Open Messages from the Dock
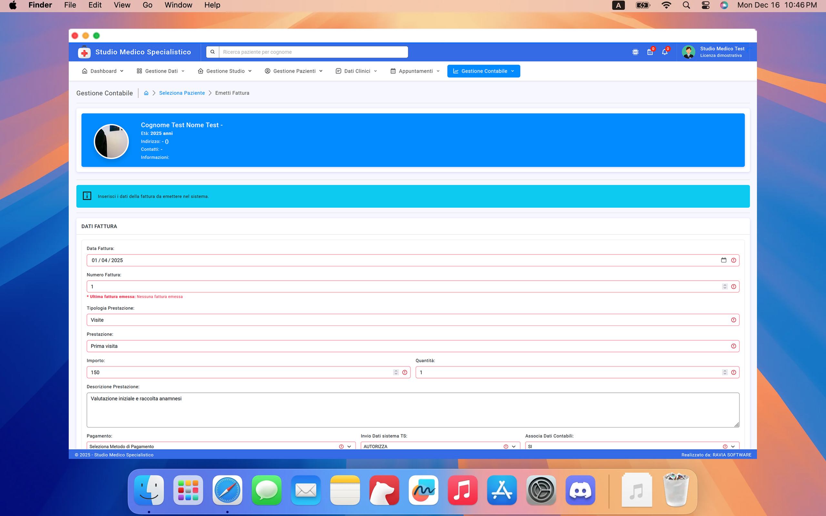The height and width of the screenshot is (516, 826). 267,490
